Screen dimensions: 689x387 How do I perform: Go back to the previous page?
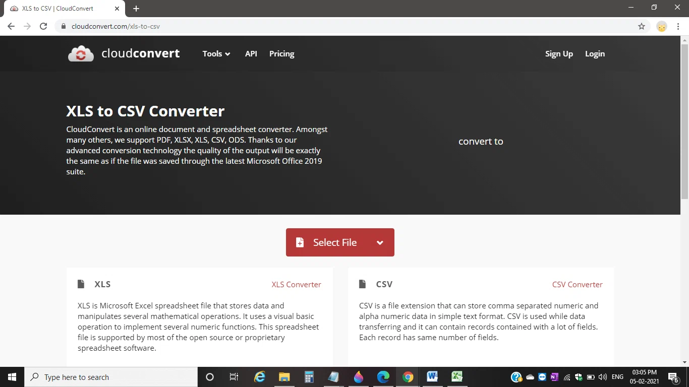(x=11, y=26)
